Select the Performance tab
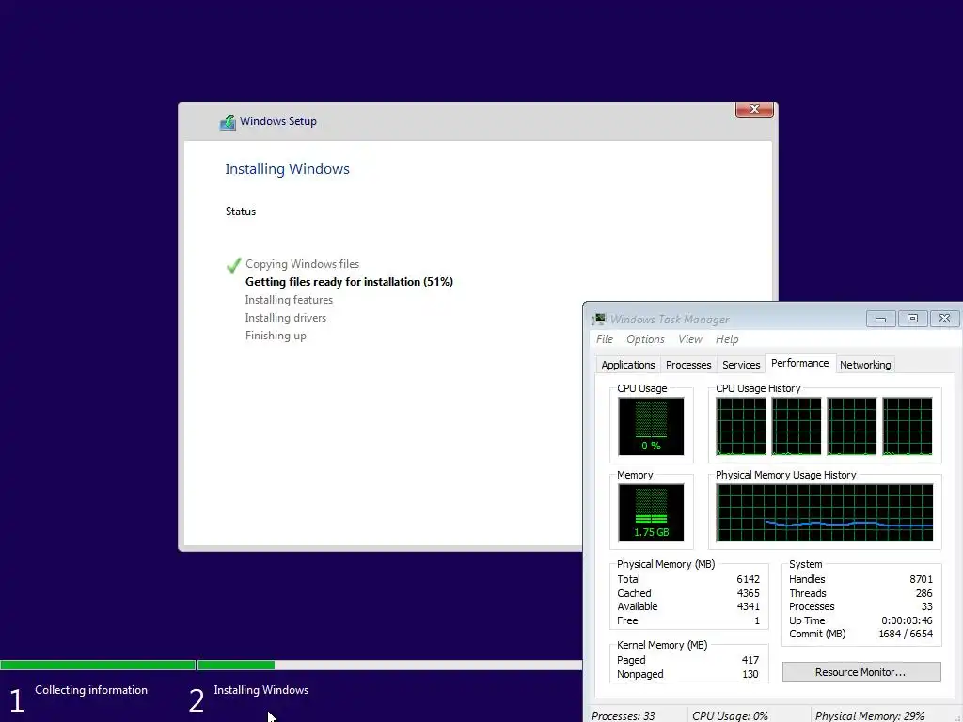The width and height of the screenshot is (963, 722). pyautogui.click(x=799, y=364)
